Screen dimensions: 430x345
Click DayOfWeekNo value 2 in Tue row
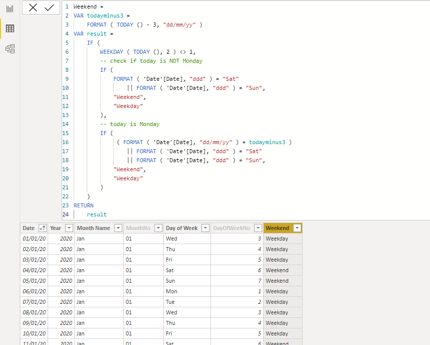coord(237,302)
